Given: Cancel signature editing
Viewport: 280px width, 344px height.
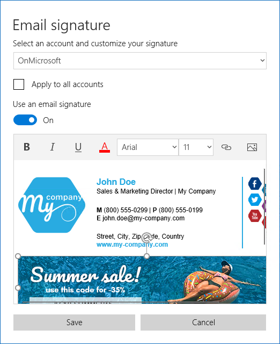Looking at the screenshot, I should tap(203, 322).
